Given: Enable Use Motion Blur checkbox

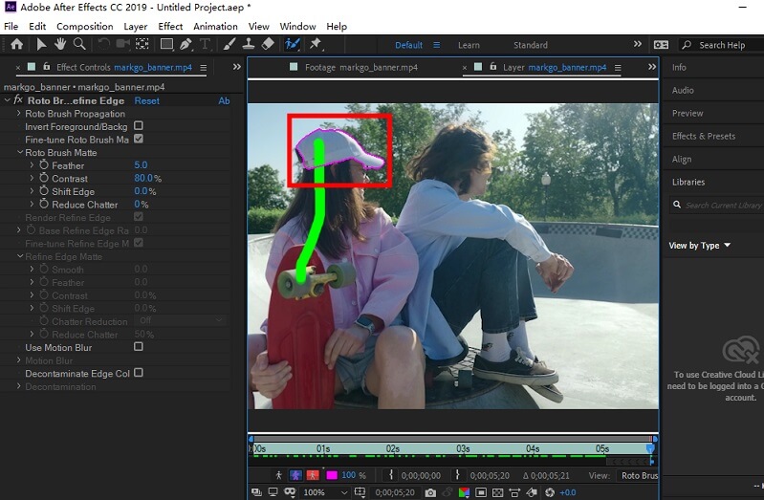Looking at the screenshot, I should point(139,346).
